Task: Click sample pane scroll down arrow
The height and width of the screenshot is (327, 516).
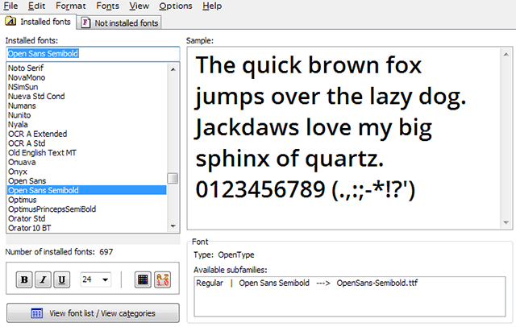Action: click(x=506, y=223)
